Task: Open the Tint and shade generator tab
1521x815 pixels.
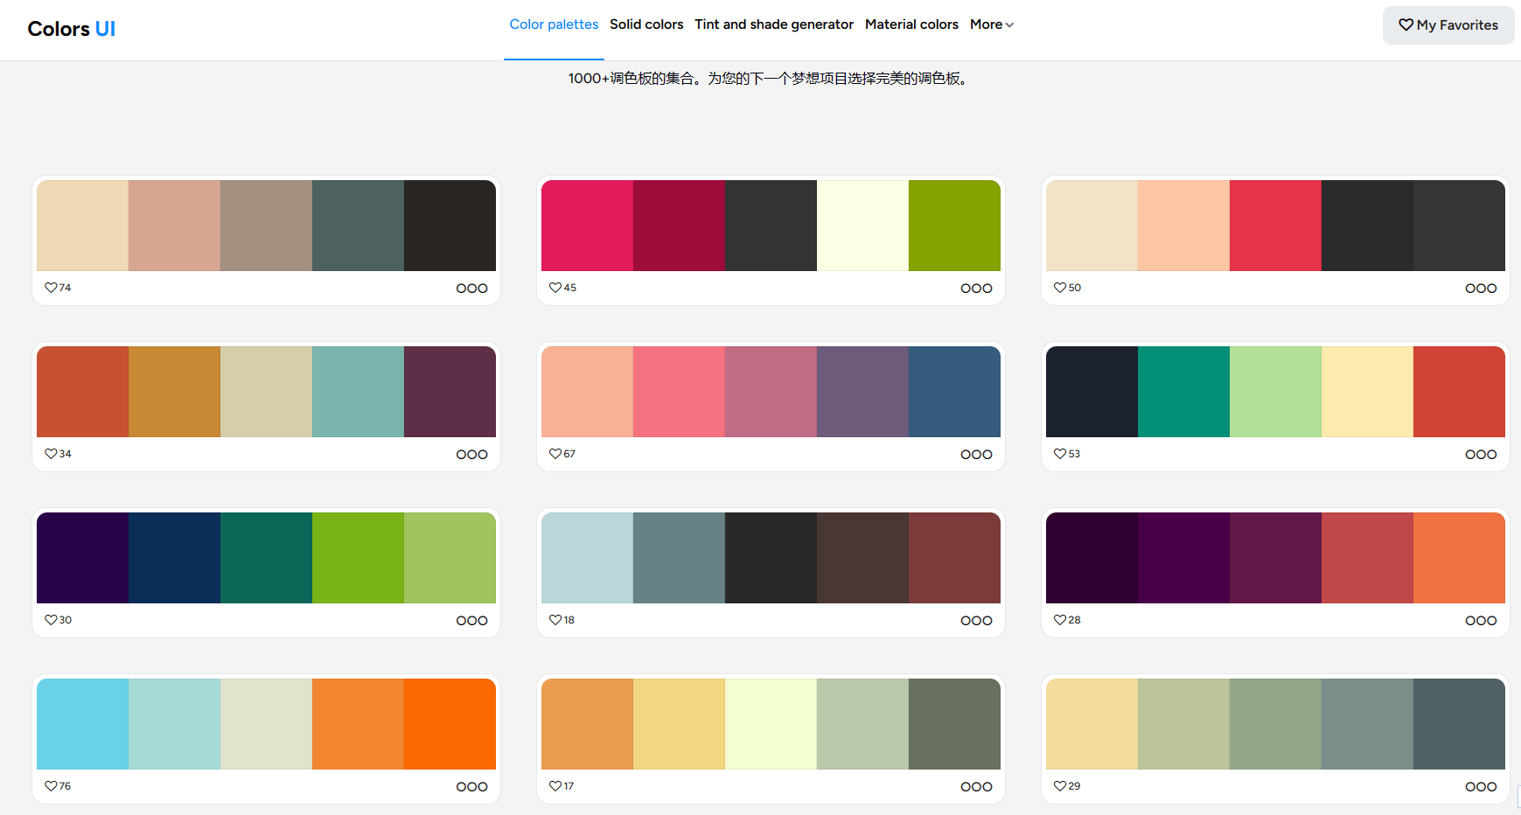Action: pos(774,24)
